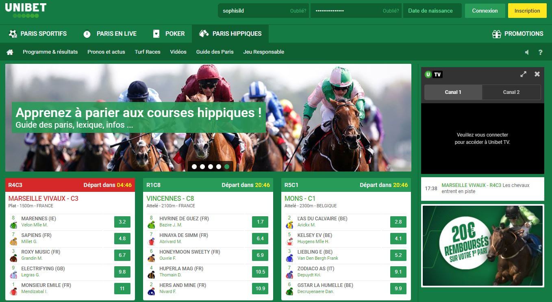The height and width of the screenshot is (302, 552).
Task: Mute sound with the speaker icon
Action: point(527,52)
